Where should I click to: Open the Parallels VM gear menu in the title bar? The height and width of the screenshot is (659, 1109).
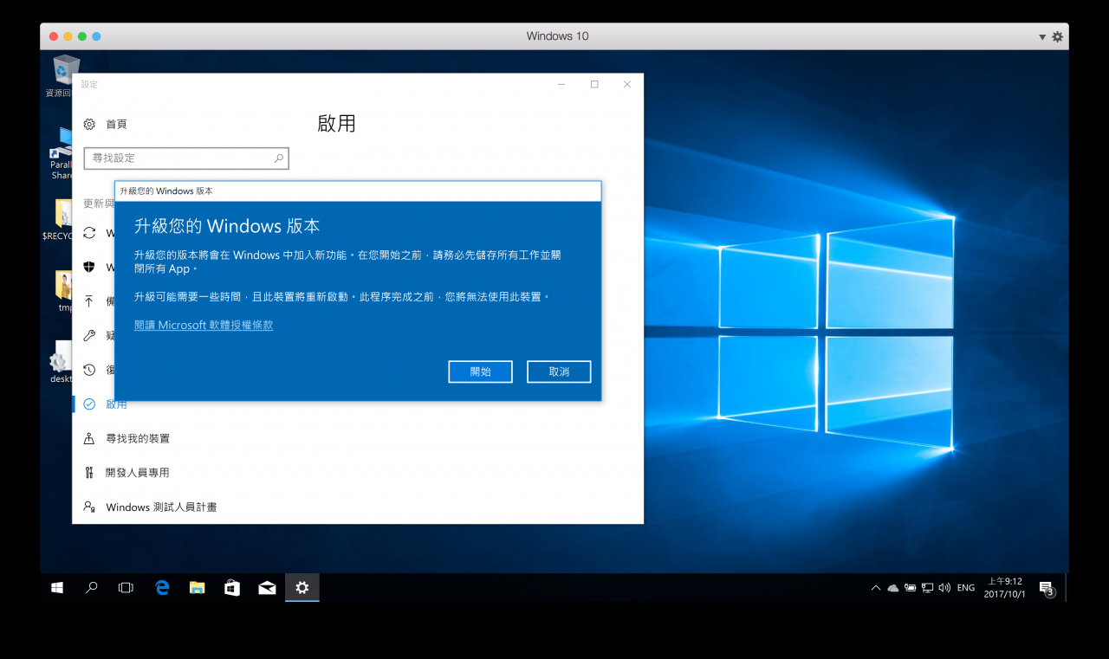pos(1057,37)
